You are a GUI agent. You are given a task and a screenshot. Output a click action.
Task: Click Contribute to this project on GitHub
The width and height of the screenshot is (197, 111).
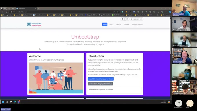100,84
